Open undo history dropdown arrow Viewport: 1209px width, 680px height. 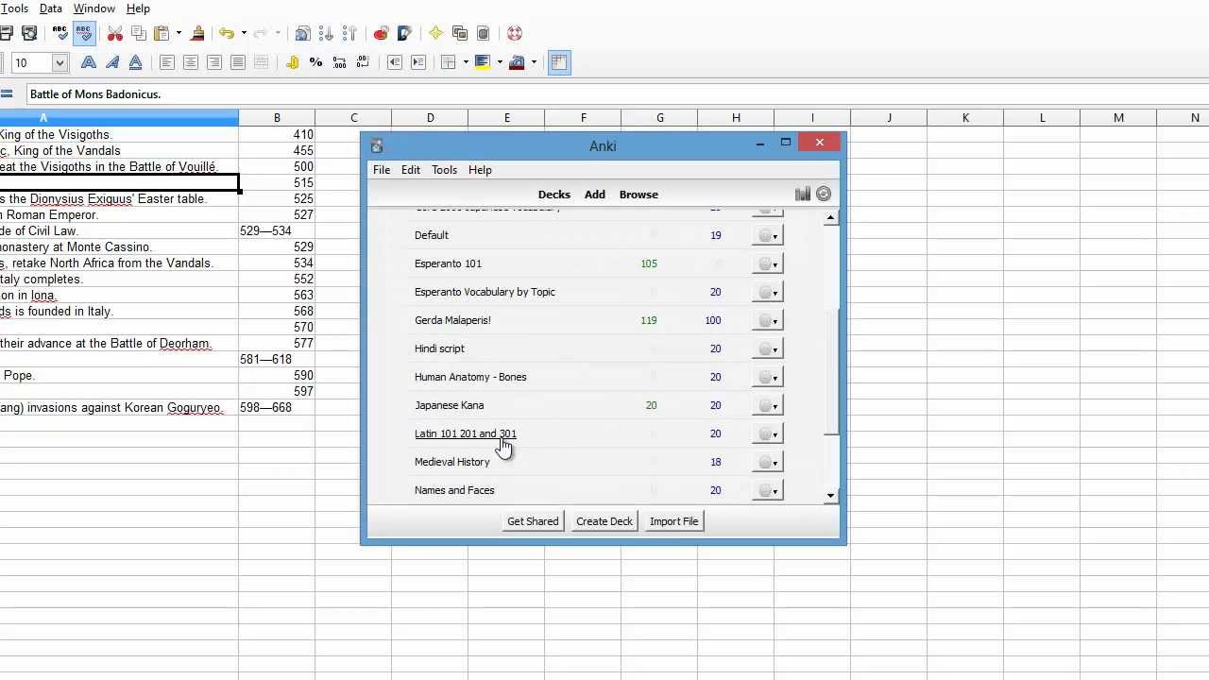click(x=244, y=33)
